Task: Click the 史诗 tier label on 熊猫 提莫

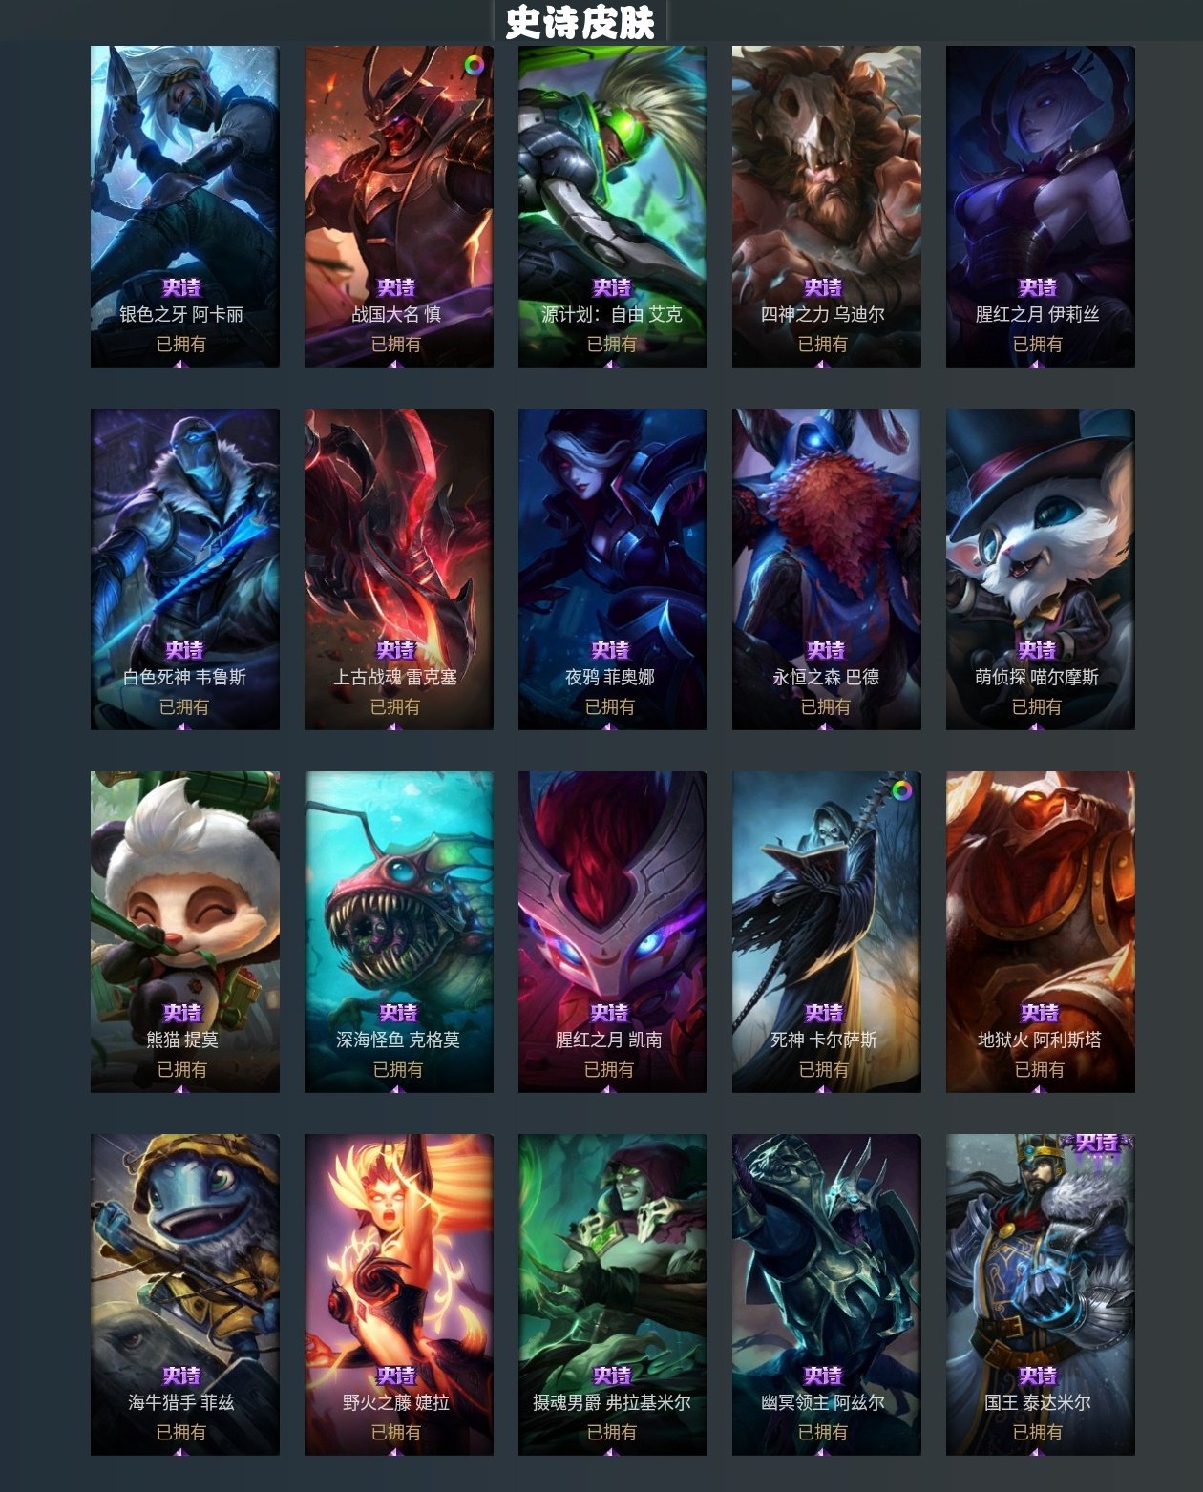Action: pyautogui.click(x=181, y=1013)
